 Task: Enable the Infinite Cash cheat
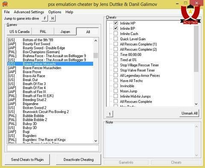116,34
